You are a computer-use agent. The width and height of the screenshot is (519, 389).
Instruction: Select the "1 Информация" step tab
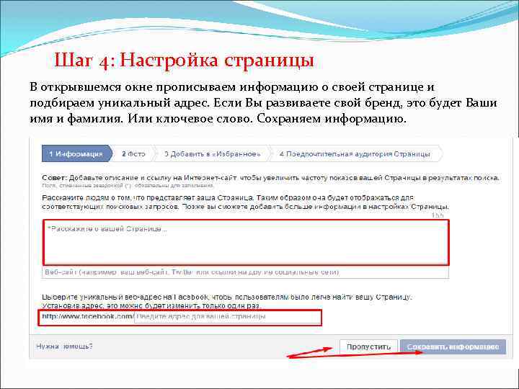pyautogui.click(x=77, y=154)
